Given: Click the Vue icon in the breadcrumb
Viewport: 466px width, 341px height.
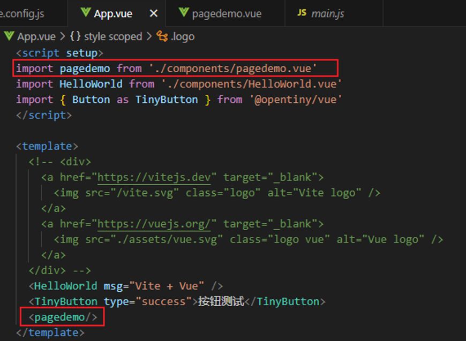Looking at the screenshot, I should 9,36.
